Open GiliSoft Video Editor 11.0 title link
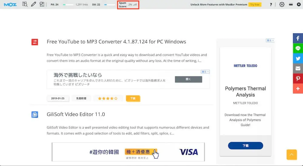This screenshot has height=166, width=303. click(76, 114)
